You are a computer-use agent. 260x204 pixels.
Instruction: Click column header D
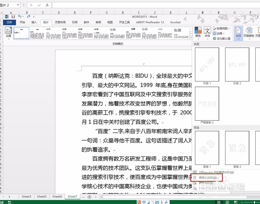click(59, 12)
